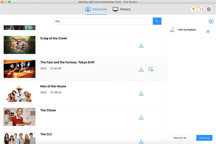
Task: Select 'The Fast and the Furious: Tokyo Drift' title
Action: tap(67, 62)
